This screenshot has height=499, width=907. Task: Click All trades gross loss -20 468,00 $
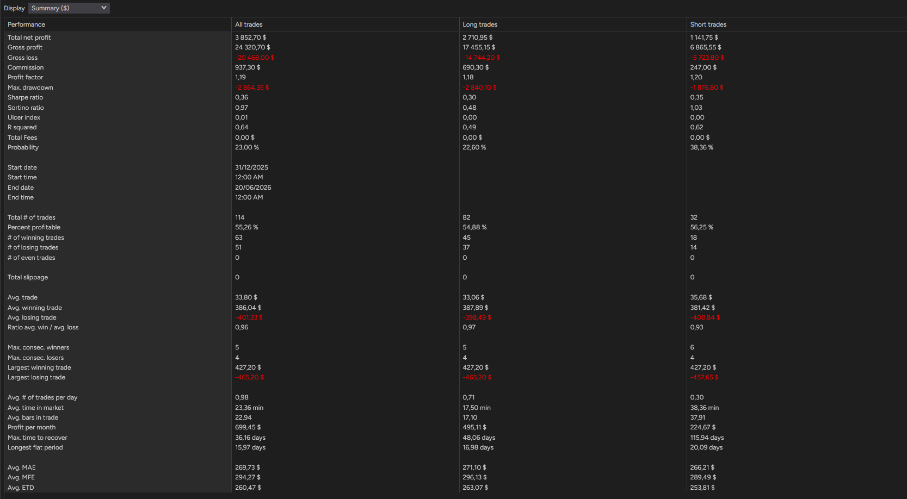255,58
